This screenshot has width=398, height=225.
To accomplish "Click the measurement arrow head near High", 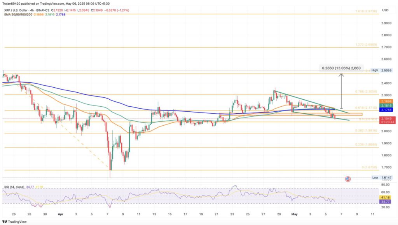I will [x=341, y=75].
